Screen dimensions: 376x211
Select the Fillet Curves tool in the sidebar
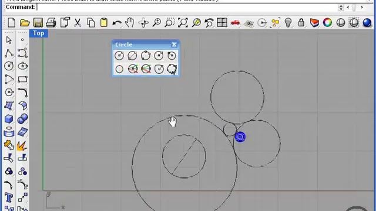point(22,93)
